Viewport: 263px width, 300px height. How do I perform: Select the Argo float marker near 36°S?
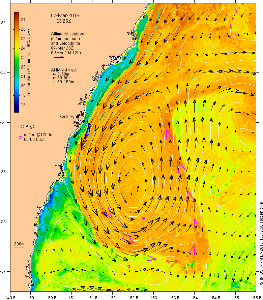[x=143, y=218]
